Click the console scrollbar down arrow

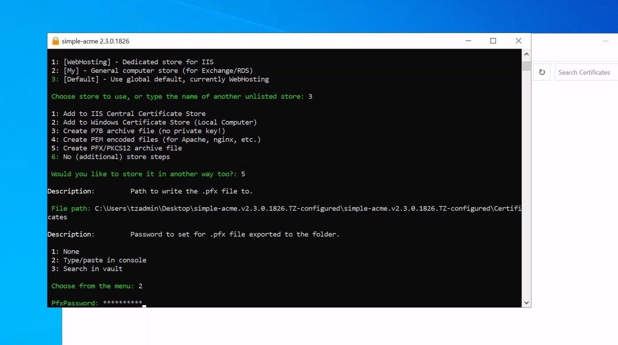coord(526,303)
